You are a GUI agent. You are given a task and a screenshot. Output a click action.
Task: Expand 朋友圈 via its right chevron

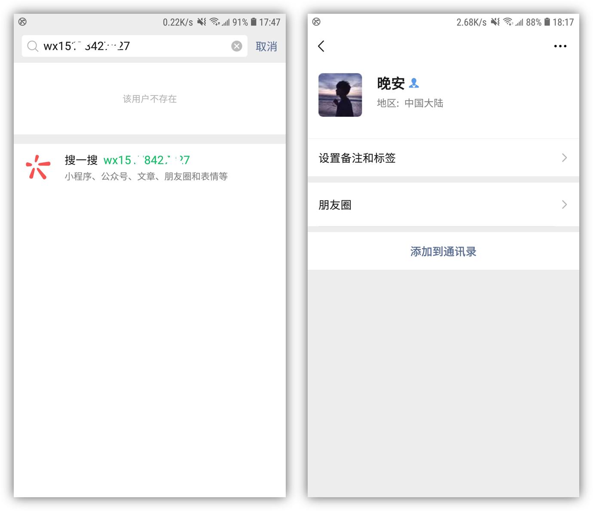(x=564, y=205)
